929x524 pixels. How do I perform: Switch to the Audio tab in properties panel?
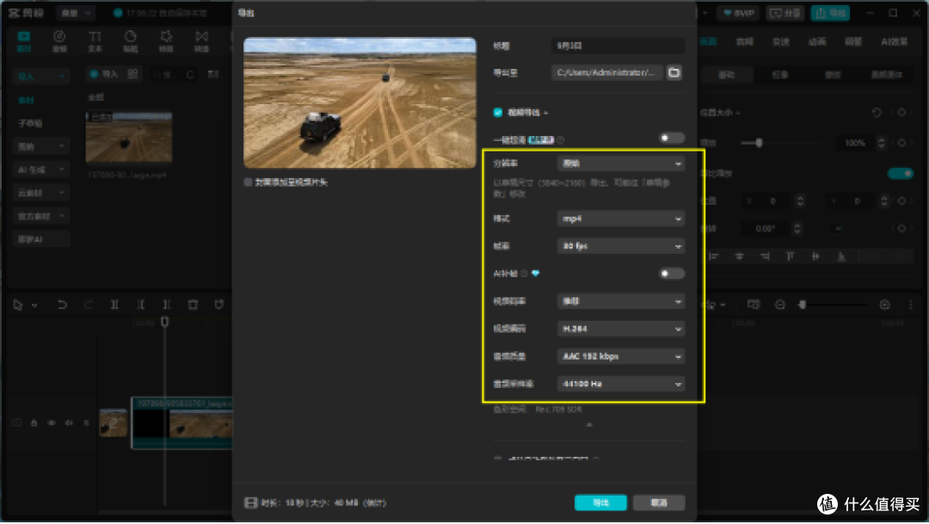coord(744,41)
